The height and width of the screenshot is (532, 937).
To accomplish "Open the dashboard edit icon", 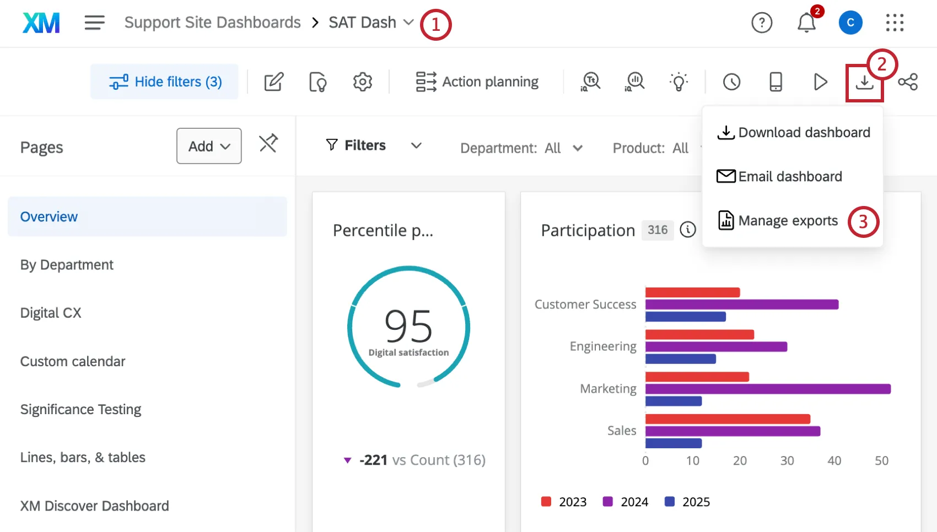I will click(x=273, y=82).
